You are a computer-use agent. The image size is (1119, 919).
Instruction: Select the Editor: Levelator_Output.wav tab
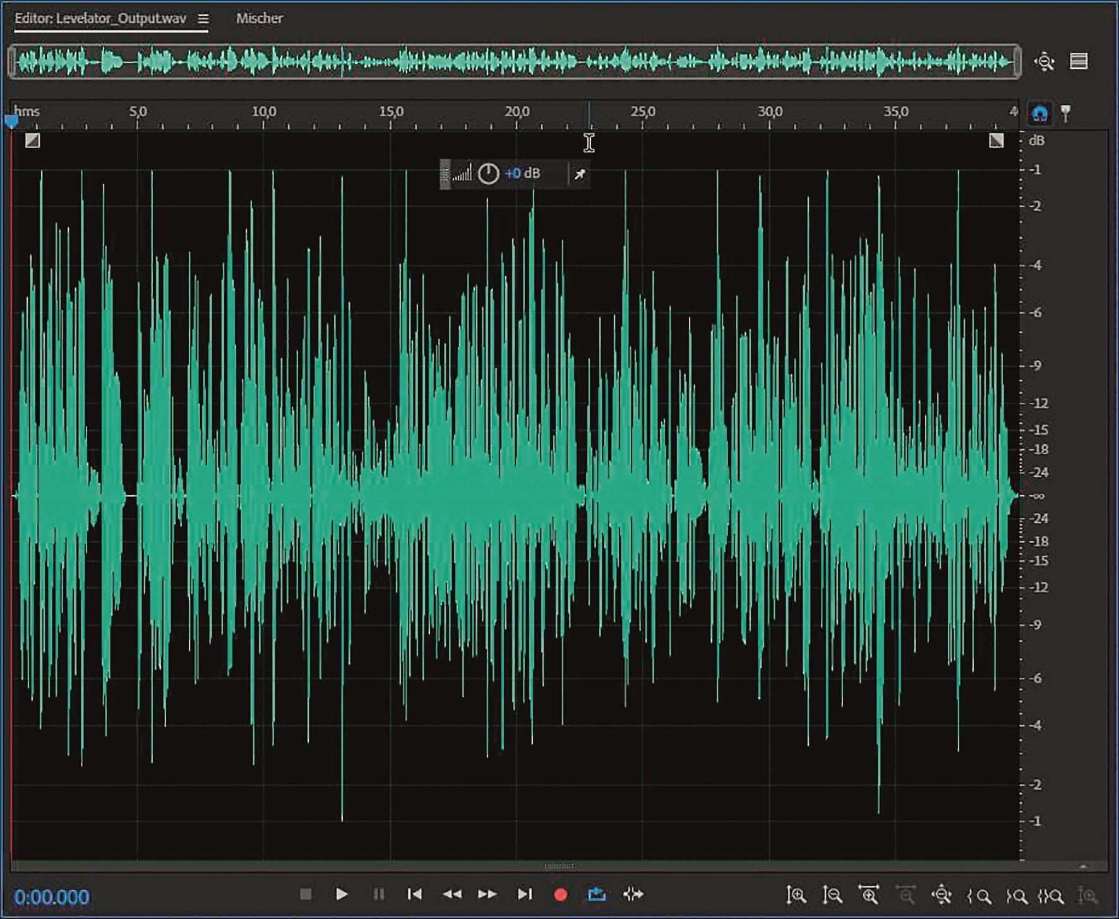pos(100,18)
